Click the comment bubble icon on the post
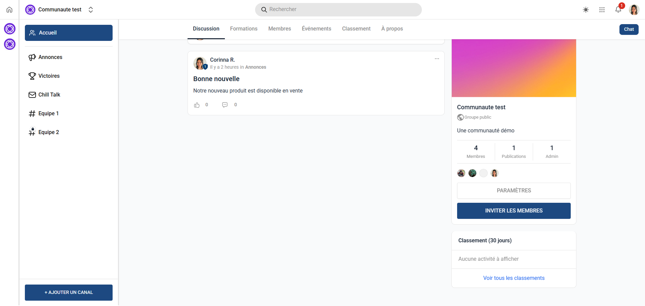This screenshot has height=306, width=645. [225, 105]
